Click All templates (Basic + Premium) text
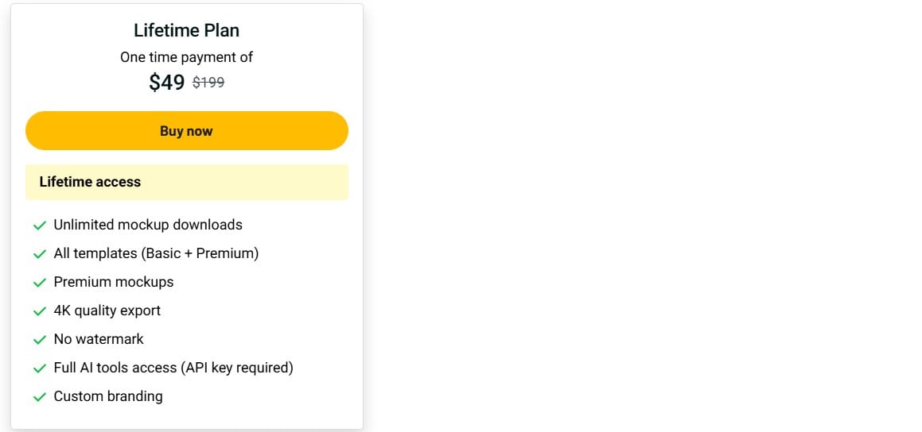Image resolution: width=922 pixels, height=432 pixels. point(156,253)
